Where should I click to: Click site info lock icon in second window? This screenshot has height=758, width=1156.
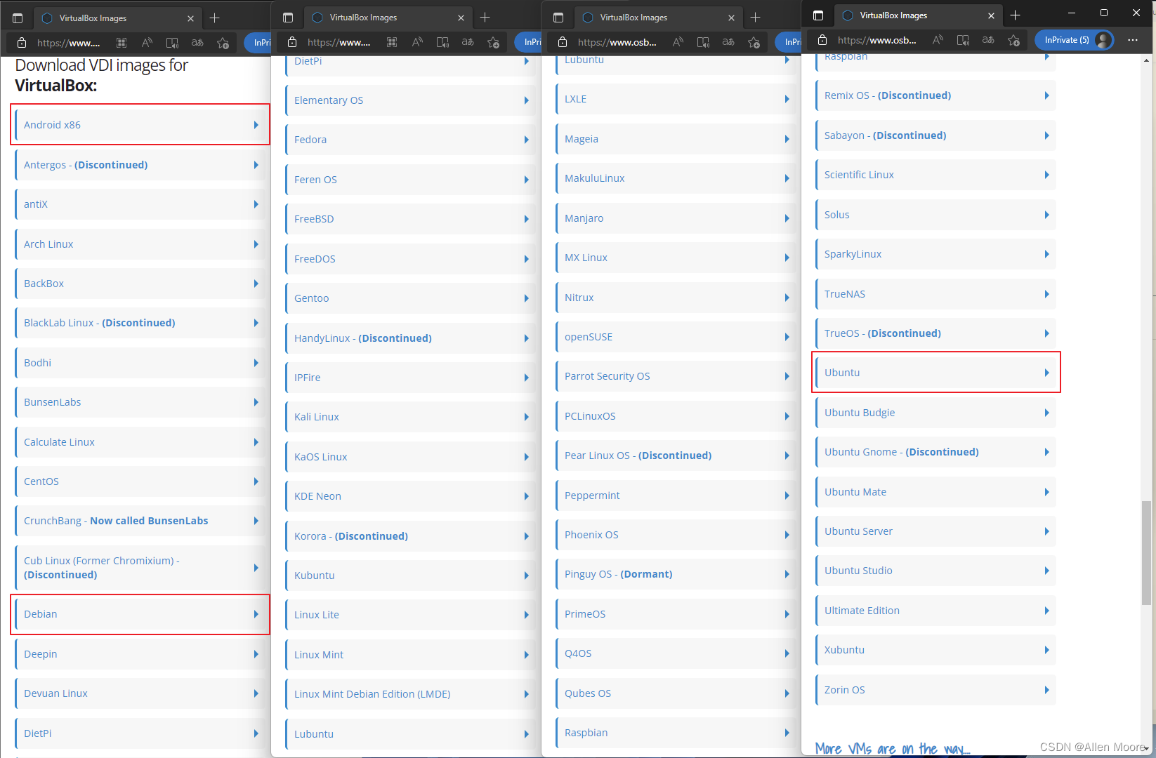[x=292, y=42]
